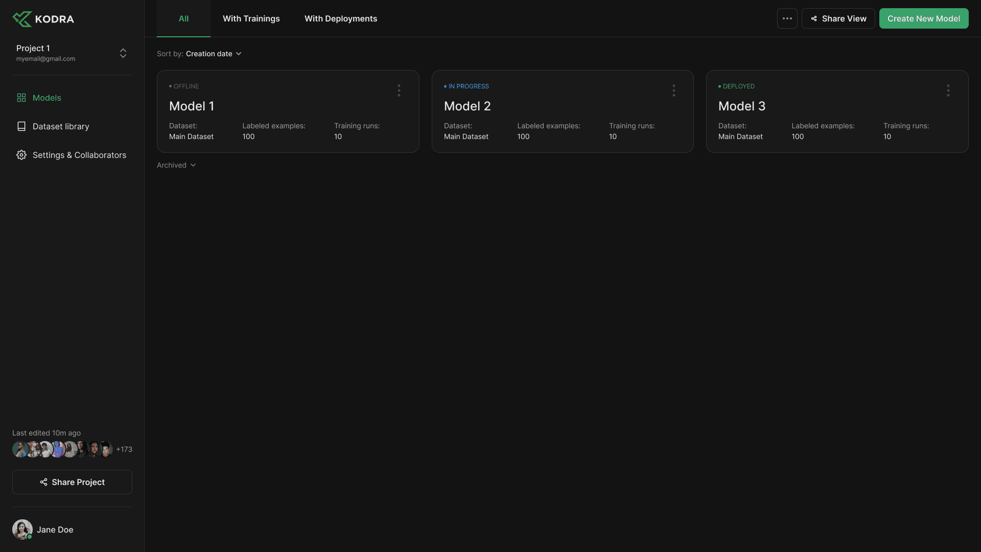Open Model 2 options kebab menu
The image size is (981, 552).
674,90
